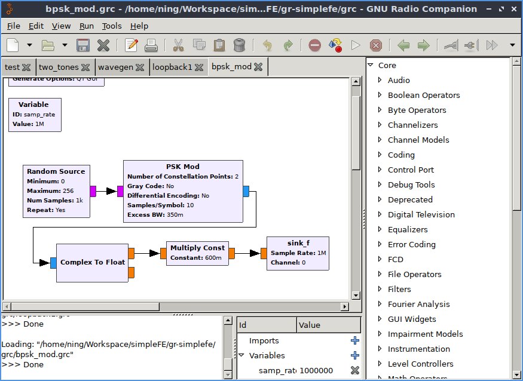Click the Execute flow graph play icon
The height and width of the screenshot is (381, 523).
356,45
